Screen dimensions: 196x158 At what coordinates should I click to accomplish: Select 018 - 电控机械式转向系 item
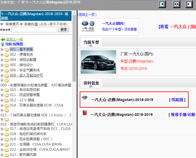pyautogui.click(x=28, y=134)
